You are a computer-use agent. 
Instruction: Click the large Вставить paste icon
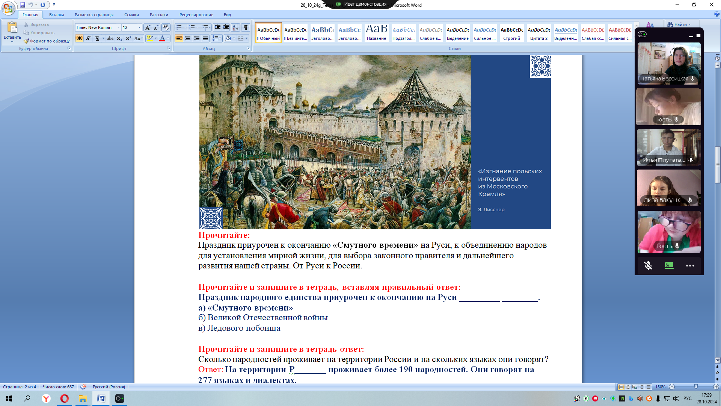(12, 28)
